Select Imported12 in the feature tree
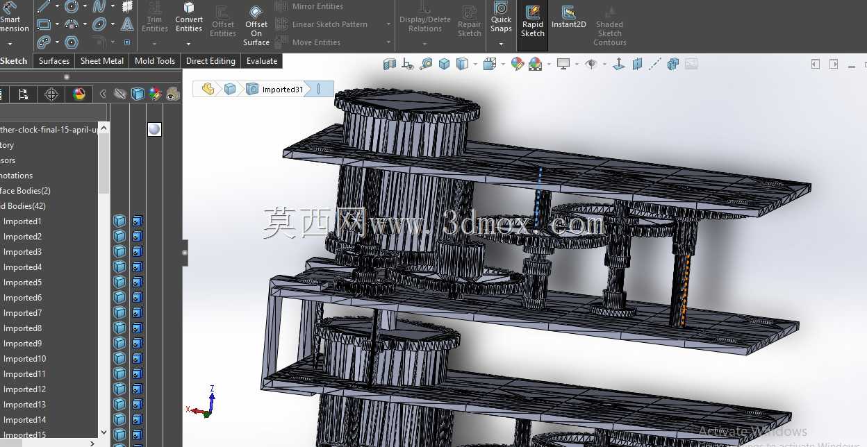867x447 pixels. [24, 389]
